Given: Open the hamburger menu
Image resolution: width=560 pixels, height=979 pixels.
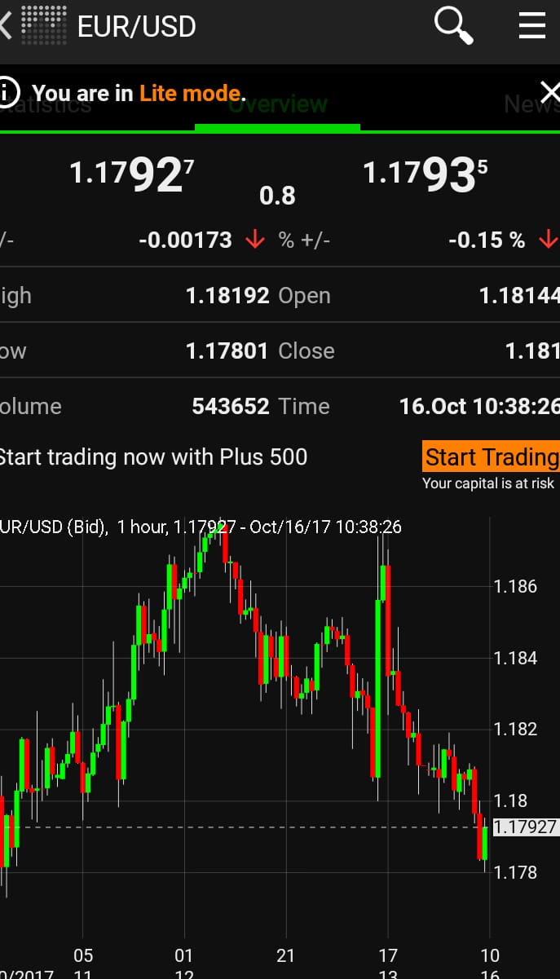Looking at the screenshot, I should pos(532,25).
